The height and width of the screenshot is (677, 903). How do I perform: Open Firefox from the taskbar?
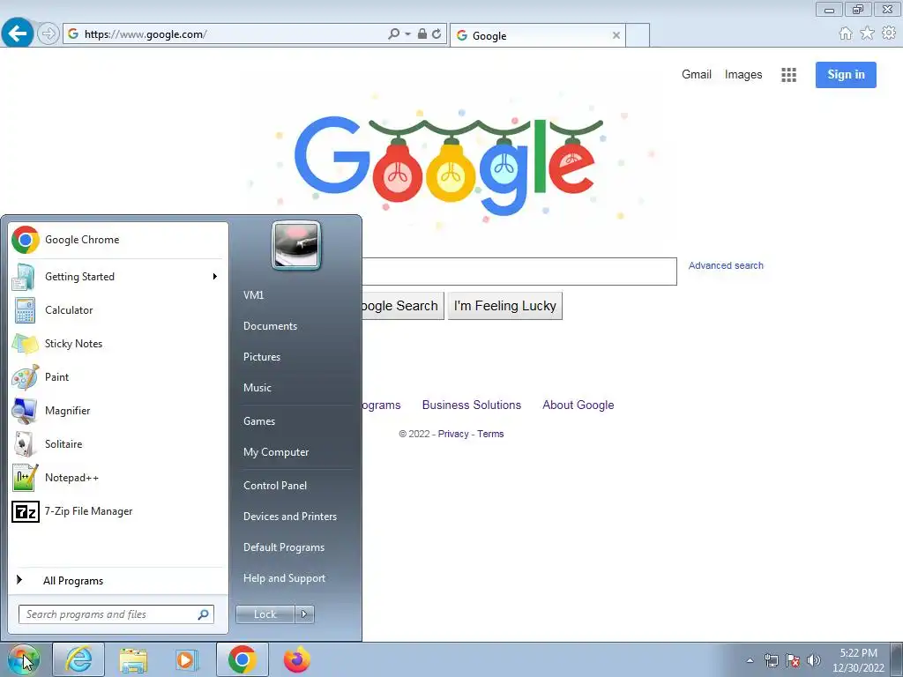pyautogui.click(x=297, y=659)
